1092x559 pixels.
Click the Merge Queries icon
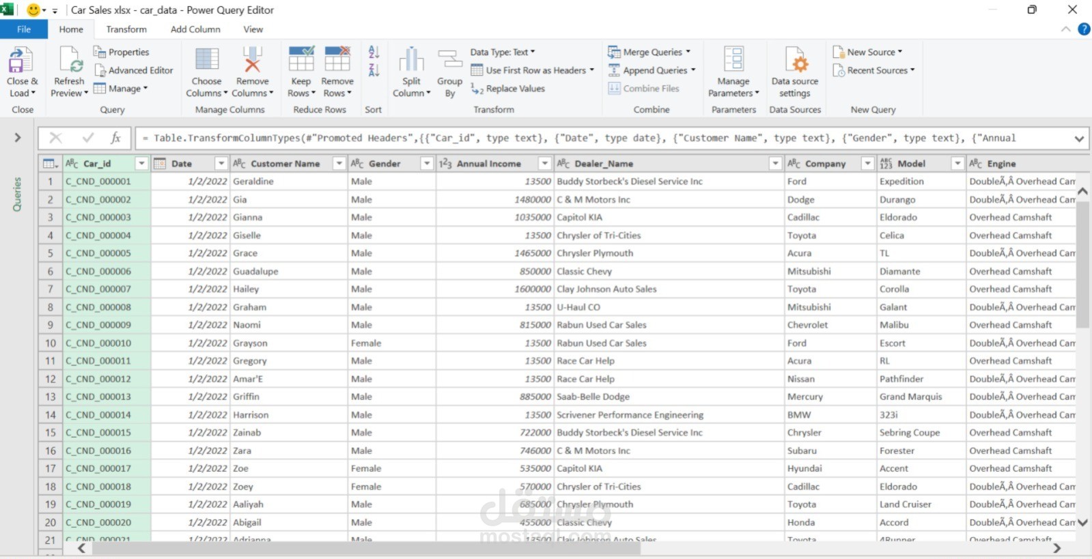(x=615, y=52)
